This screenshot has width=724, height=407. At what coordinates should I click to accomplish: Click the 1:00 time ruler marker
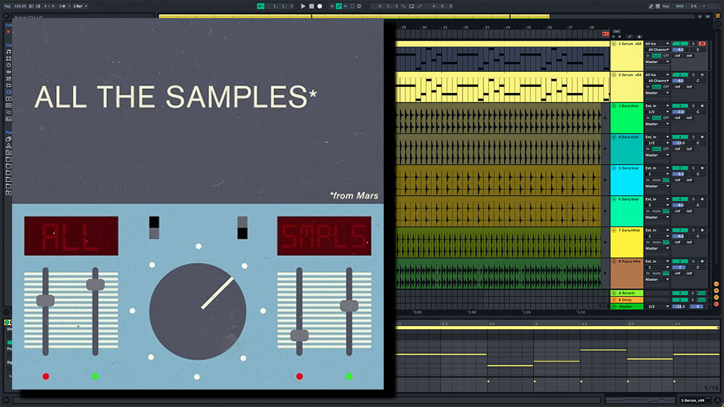point(472,312)
